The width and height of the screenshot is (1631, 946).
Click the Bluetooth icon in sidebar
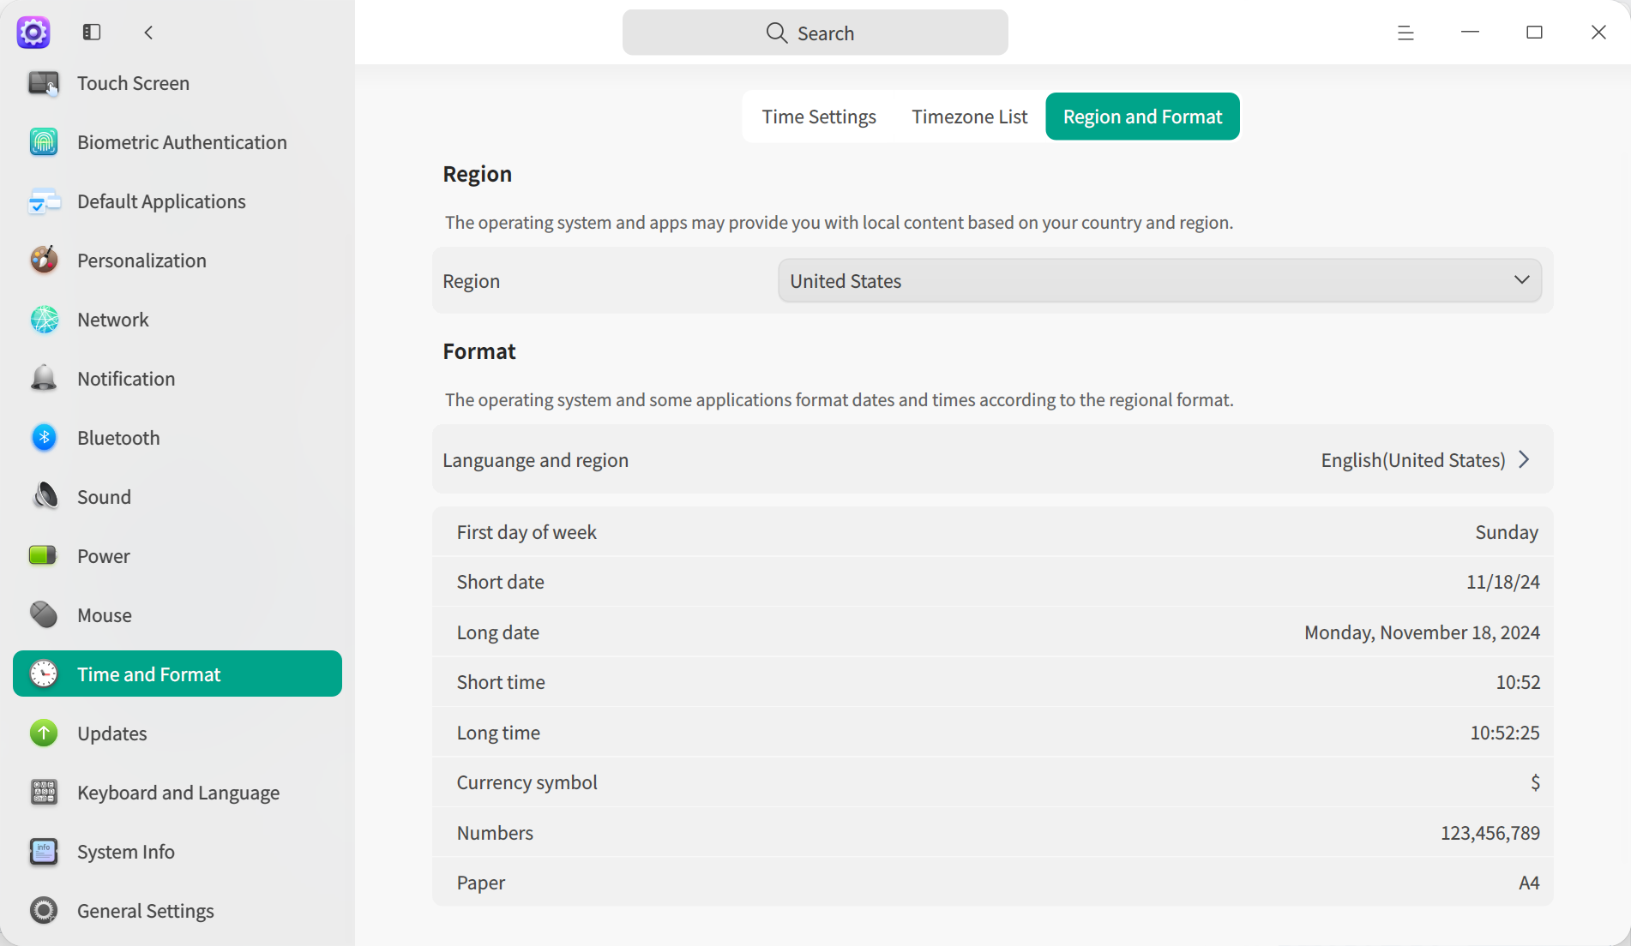(43, 438)
